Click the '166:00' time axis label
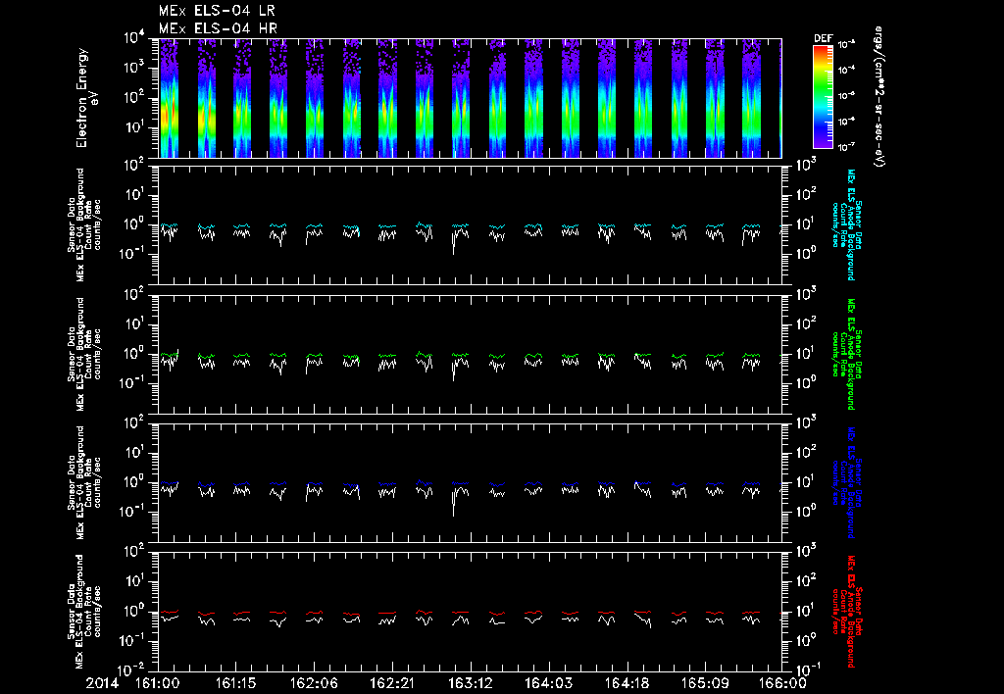 pyautogui.click(x=781, y=683)
